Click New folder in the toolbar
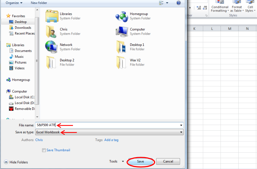Viewport: 257px width, 169px height. tap(39, 3)
